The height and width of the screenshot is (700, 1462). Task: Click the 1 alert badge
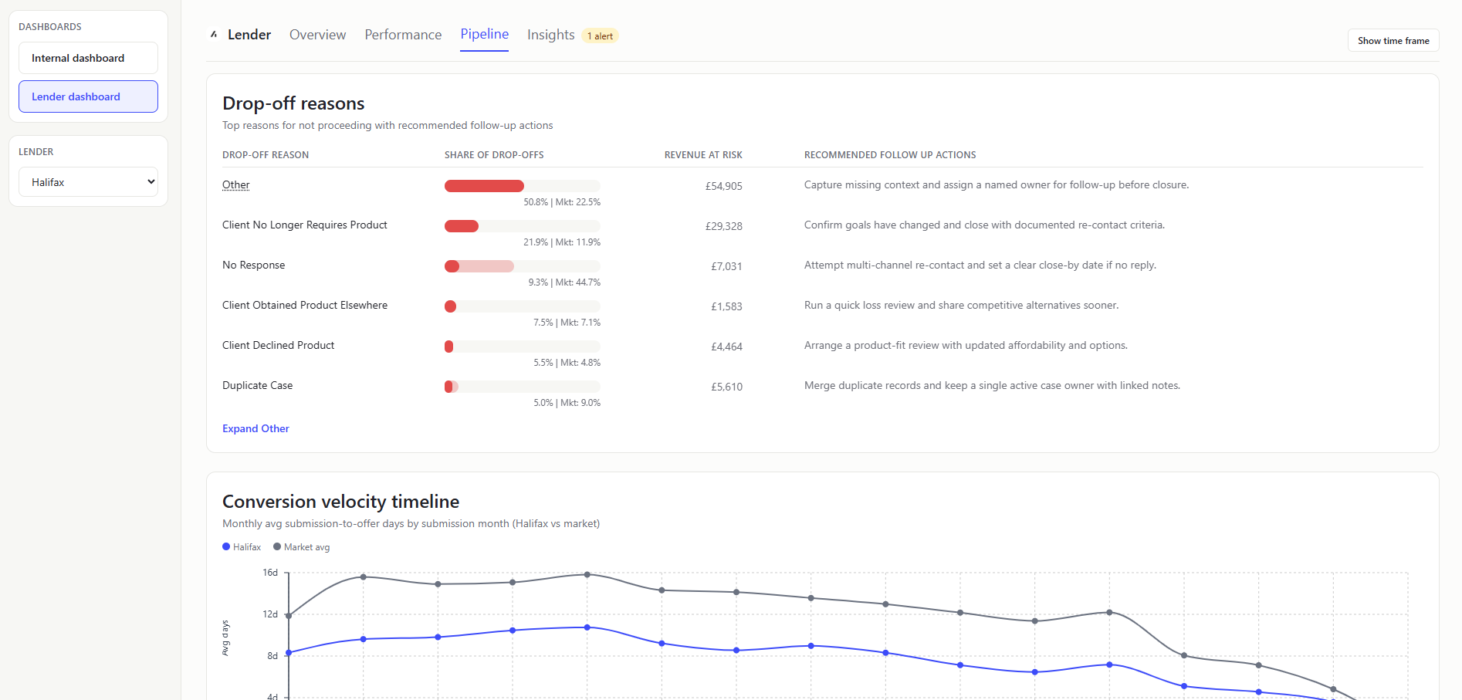pyautogui.click(x=600, y=36)
